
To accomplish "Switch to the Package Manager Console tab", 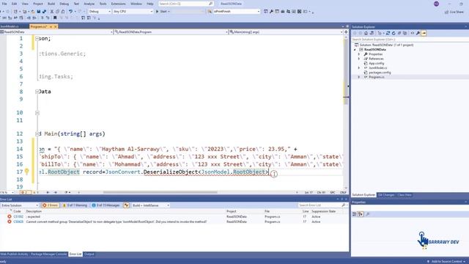I will pyautogui.click(x=49, y=254).
